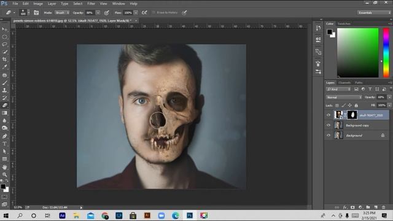Select the Eyedropper tool
Viewport: 393px width, 221px height.
[x=4, y=67]
